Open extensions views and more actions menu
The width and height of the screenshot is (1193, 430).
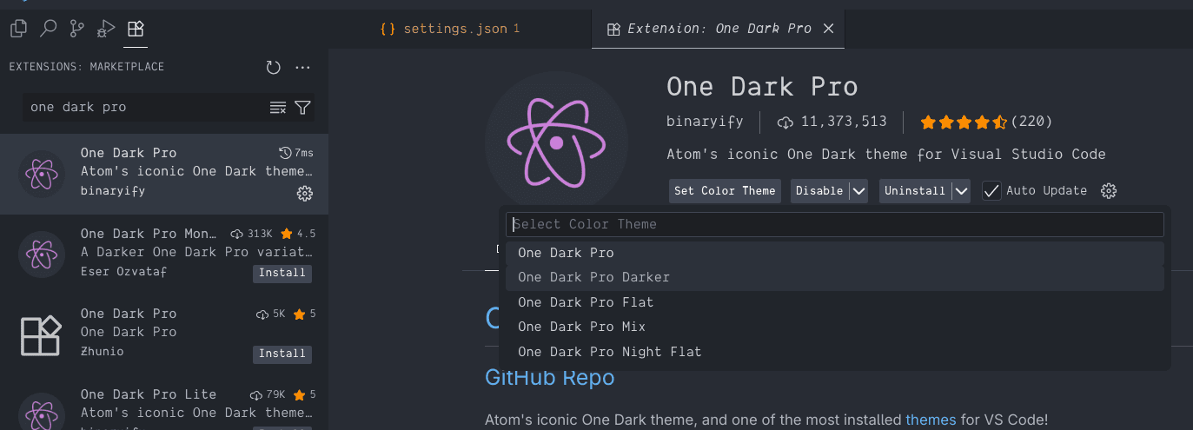(302, 67)
